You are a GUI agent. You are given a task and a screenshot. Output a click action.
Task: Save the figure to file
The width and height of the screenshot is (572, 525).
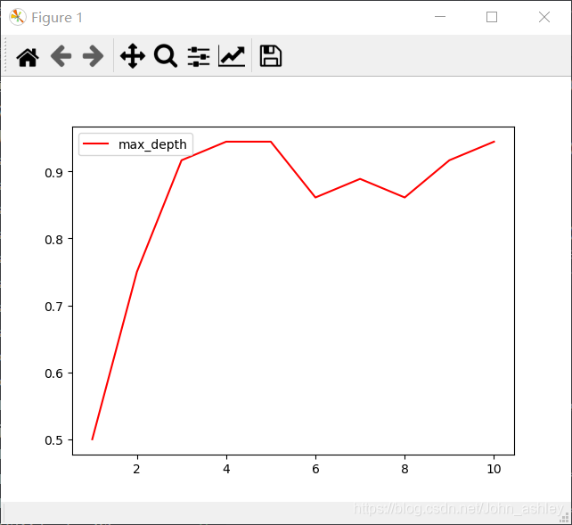pyautogui.click(x=270, y=56)
